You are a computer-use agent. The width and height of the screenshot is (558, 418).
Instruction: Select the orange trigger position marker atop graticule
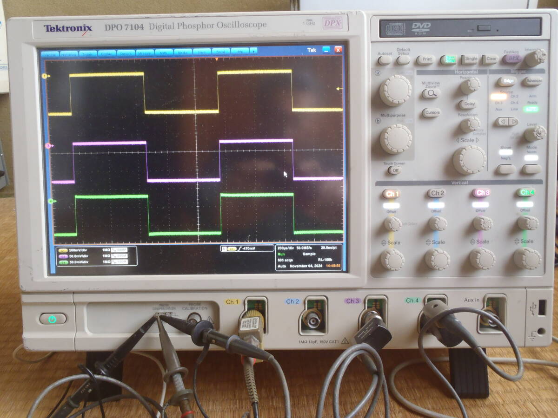click(216, 59)
